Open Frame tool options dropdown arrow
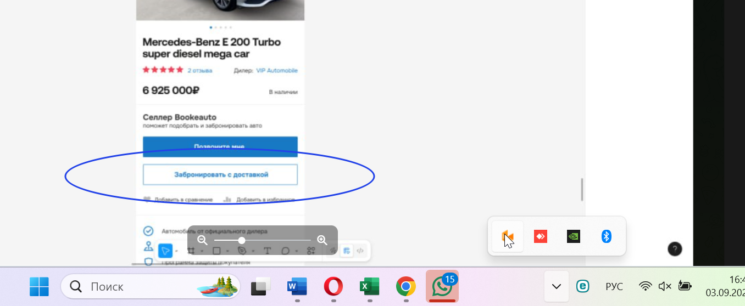Image resolution: width=745 pixels, height=306 pixels. click(202, 252)
